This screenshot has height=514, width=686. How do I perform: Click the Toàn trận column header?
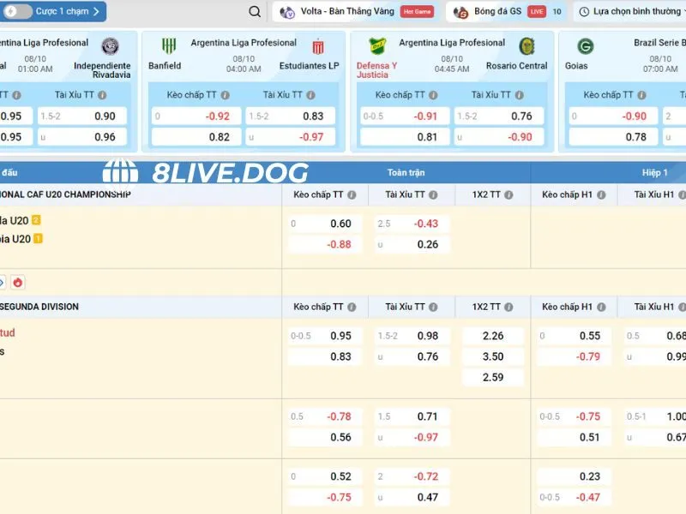click(x=406, y=172)
